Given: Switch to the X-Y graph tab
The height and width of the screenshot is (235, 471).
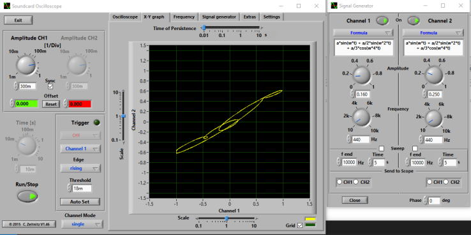Looking at the screenshot, I should point(154,17).
